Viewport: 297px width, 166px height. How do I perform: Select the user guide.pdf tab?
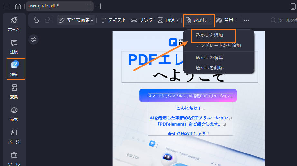click(60, 6)
